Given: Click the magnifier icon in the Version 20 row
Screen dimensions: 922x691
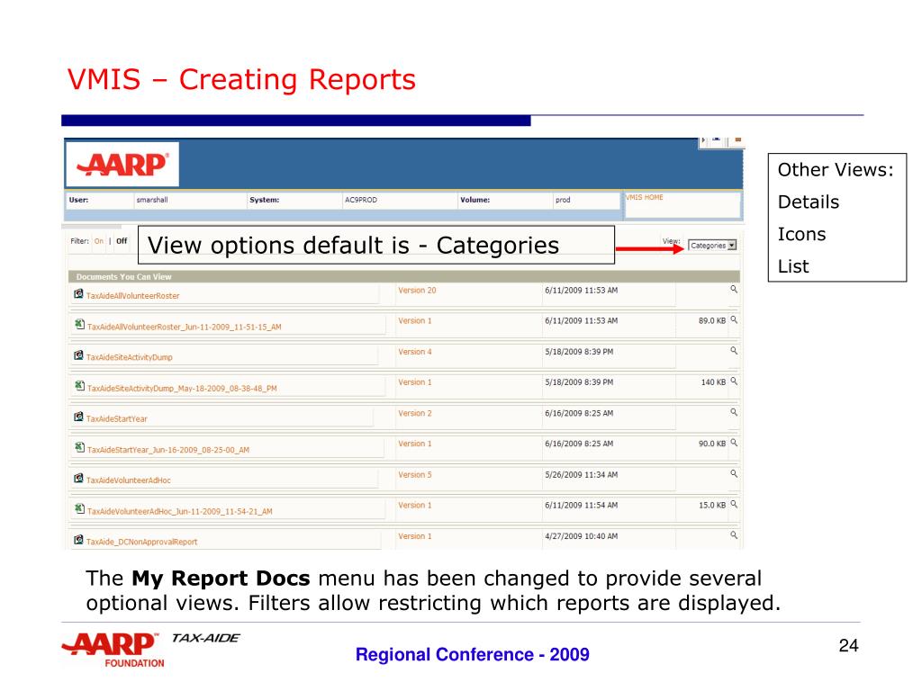Looking at the screenshot, I should click(734, 289).
